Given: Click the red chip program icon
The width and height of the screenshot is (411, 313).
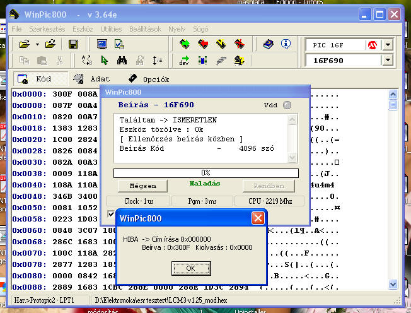Looking at the screenshot, I should tap(203, 44).
